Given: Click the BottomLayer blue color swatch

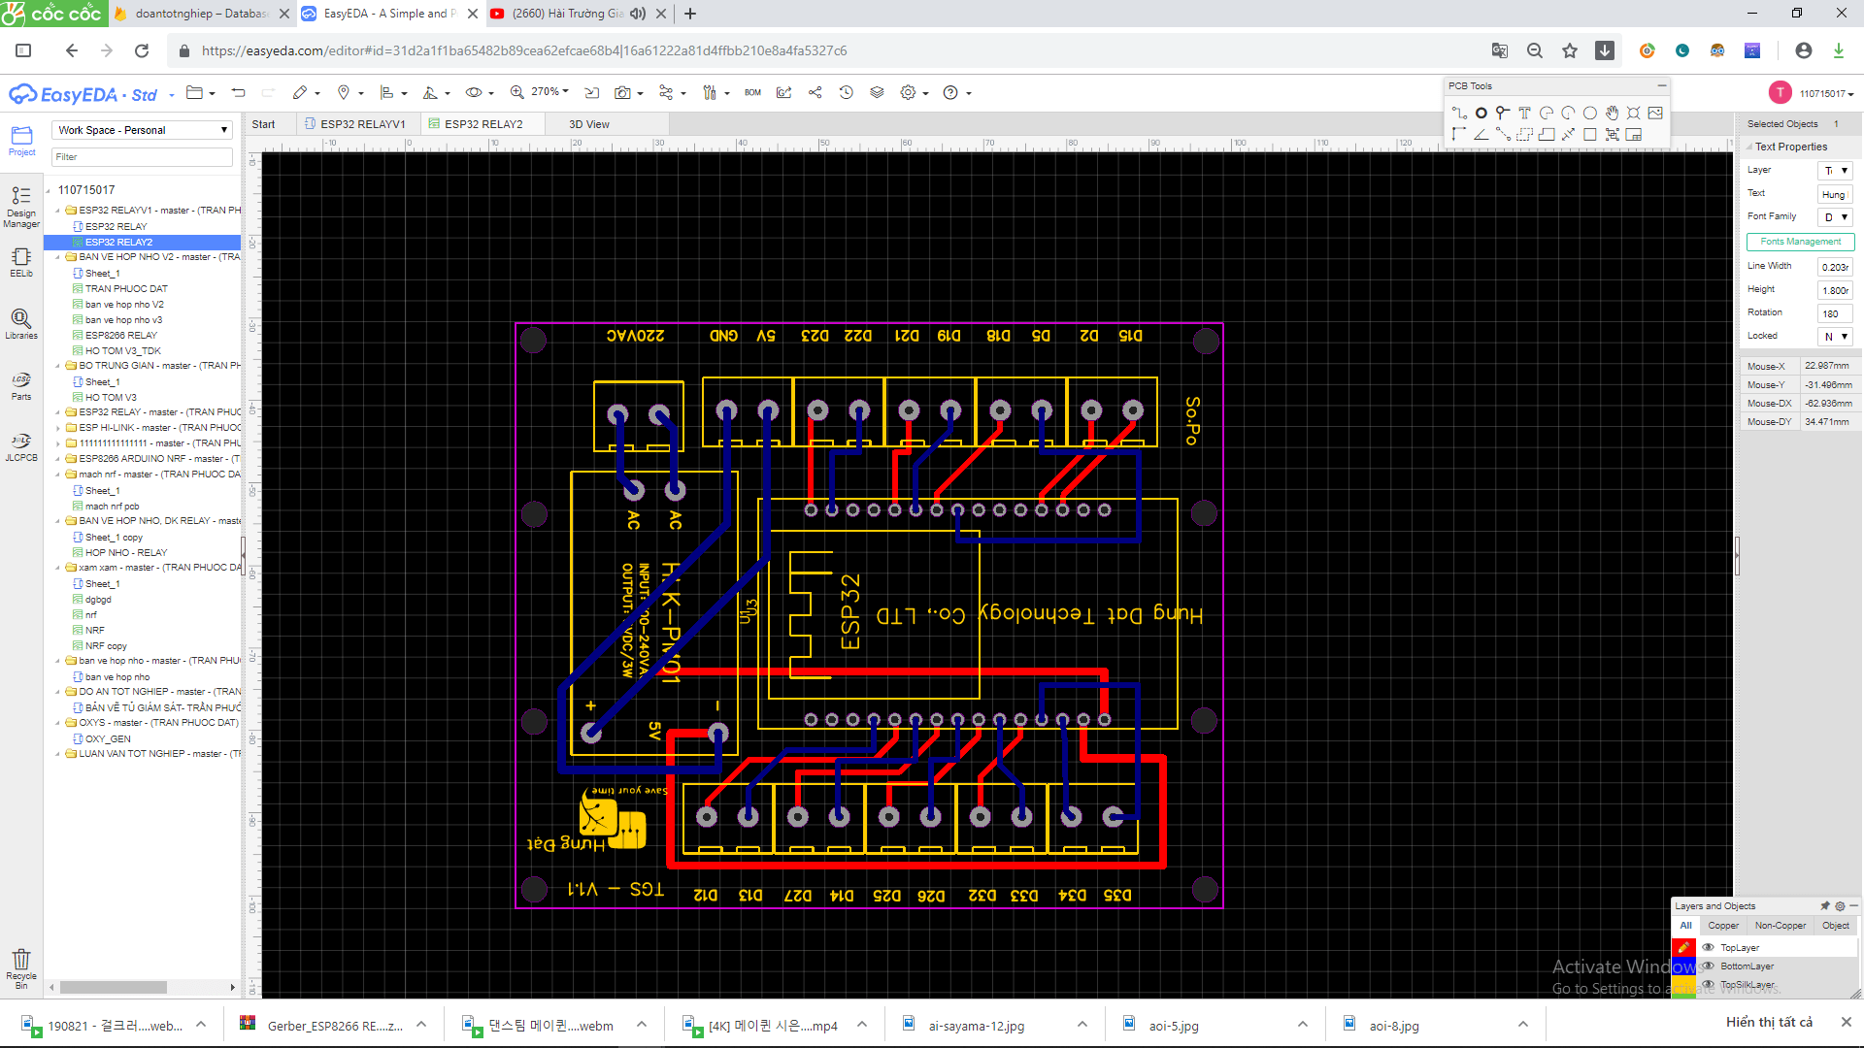Looking at the screenshot, I should 1683,966.
